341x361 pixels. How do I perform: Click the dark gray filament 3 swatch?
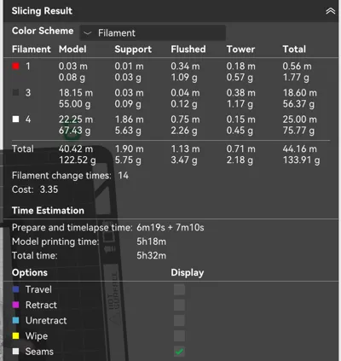[16, 92]
